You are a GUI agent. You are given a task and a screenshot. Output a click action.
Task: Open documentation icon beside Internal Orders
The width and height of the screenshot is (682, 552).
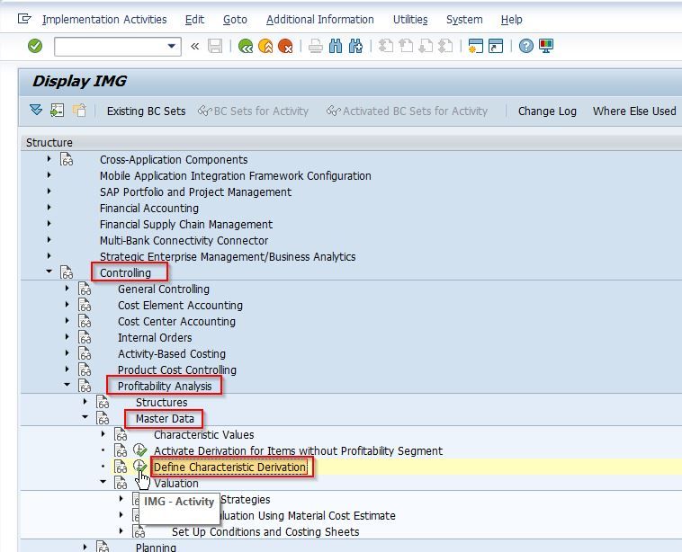(85, 337)
